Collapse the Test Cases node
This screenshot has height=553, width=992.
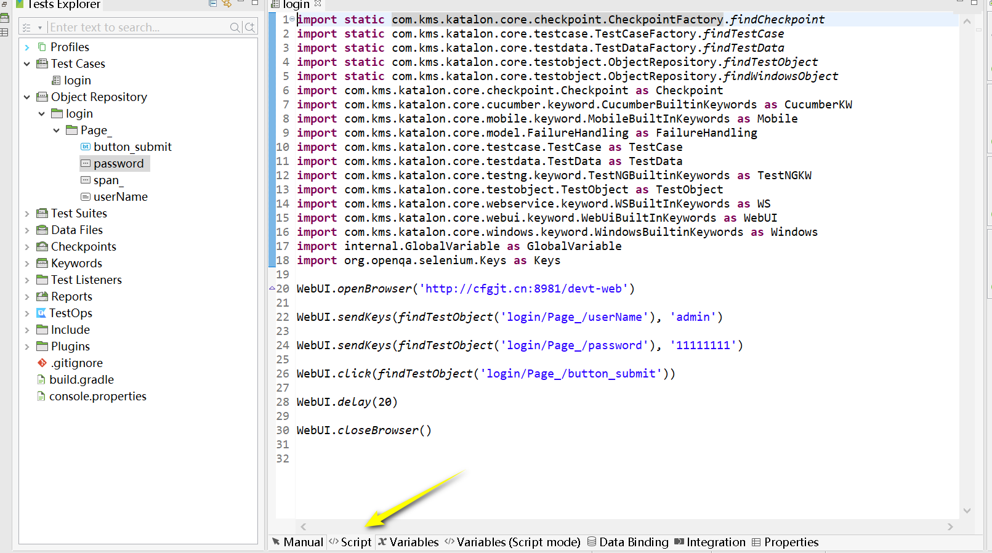coord(26,63)
